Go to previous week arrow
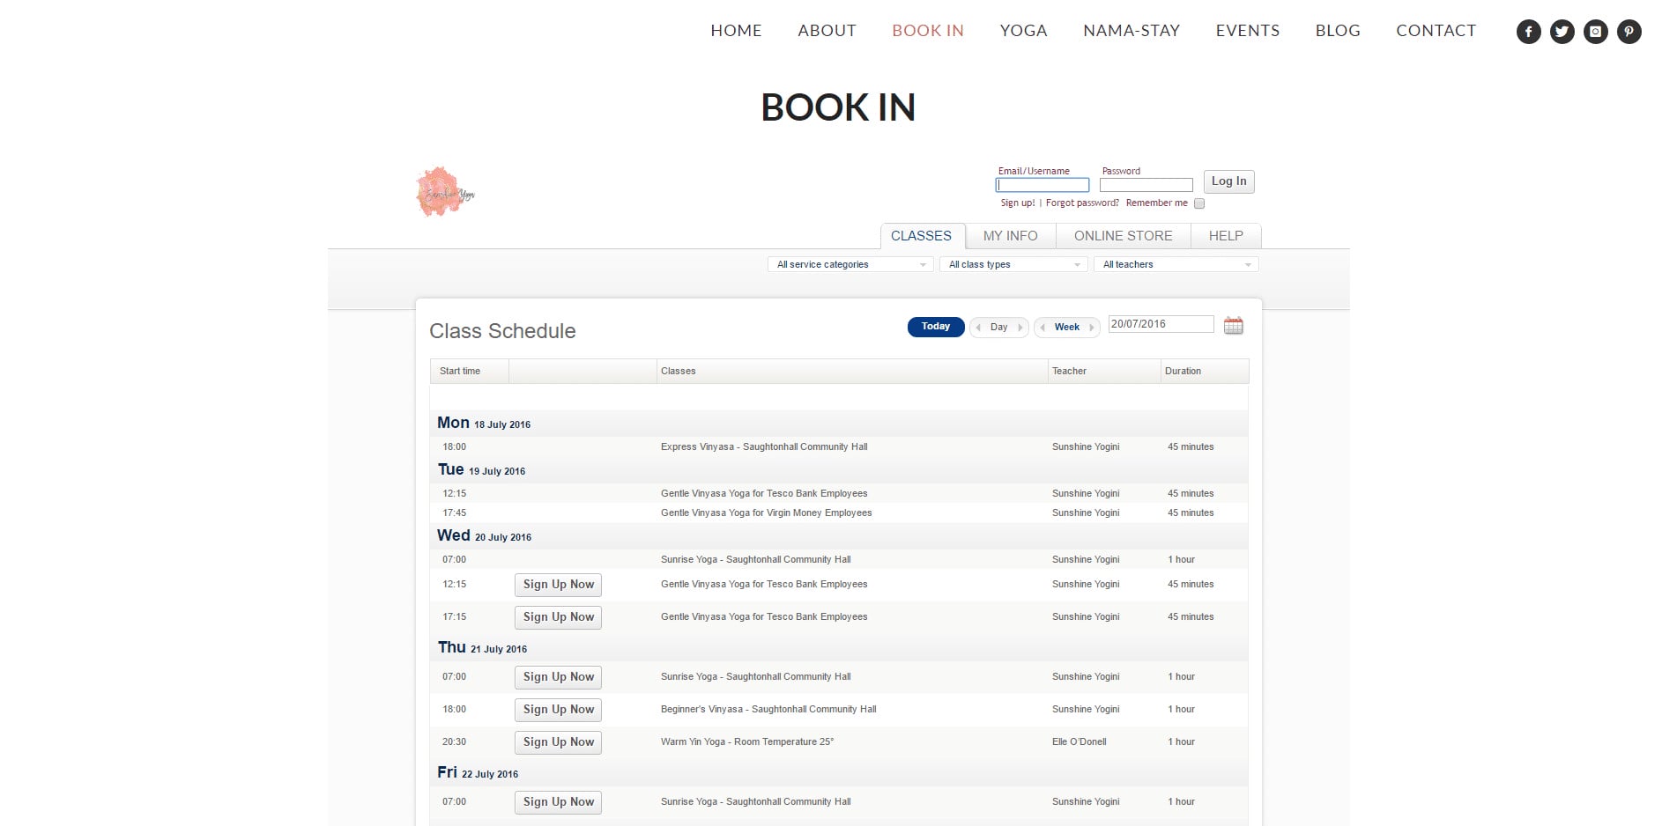Image resolution: width=1677 pixels, height=826 pixels. [x=1043, y=327]
